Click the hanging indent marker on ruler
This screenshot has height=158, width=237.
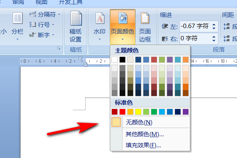(x=85, y=63)
